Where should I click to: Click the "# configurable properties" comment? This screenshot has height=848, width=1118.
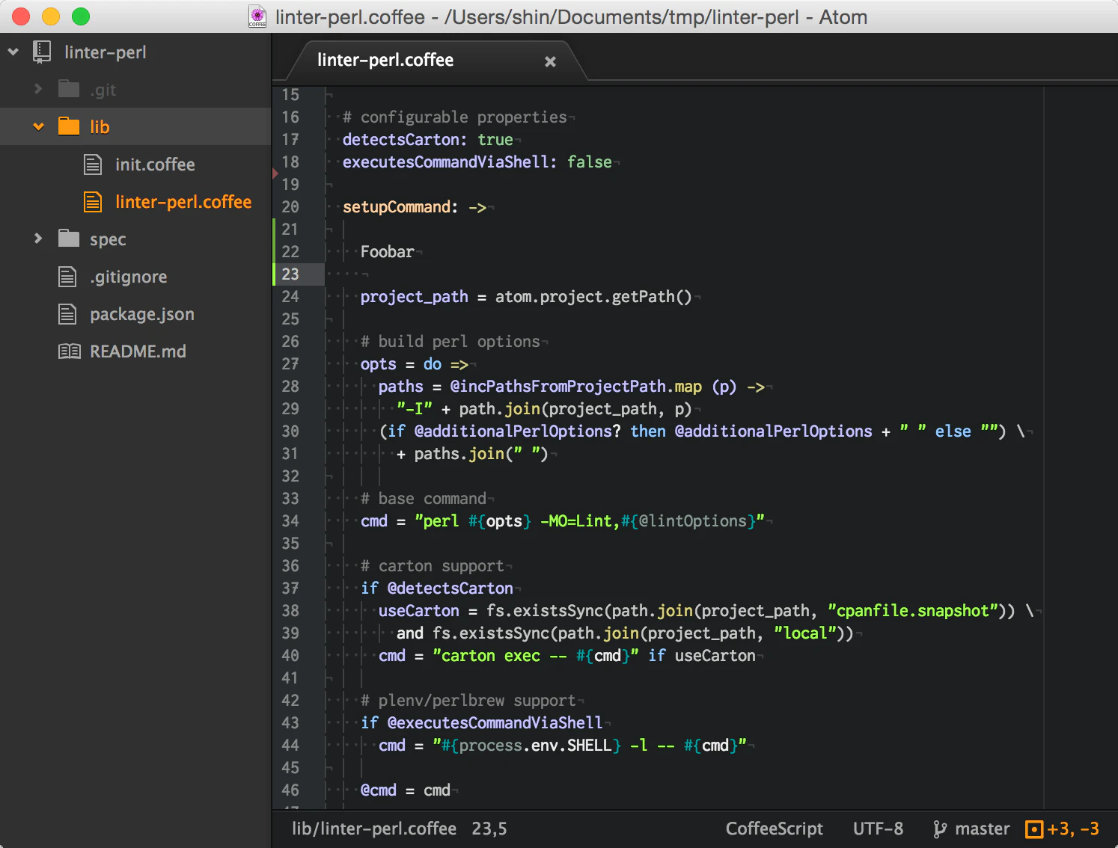(x=455, y=117)
